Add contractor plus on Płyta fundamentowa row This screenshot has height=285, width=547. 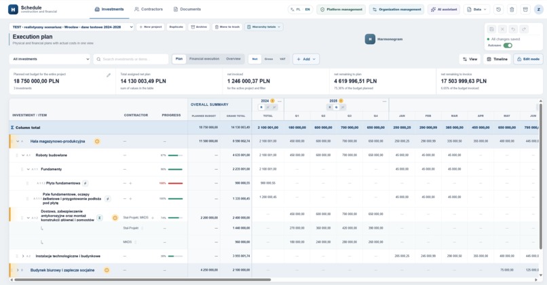click(130, 183)
